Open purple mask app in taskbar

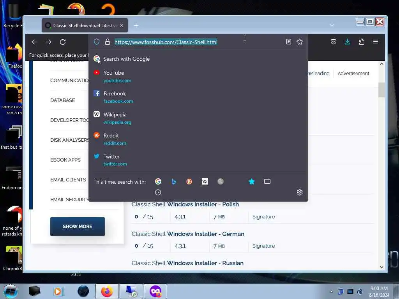155,291
